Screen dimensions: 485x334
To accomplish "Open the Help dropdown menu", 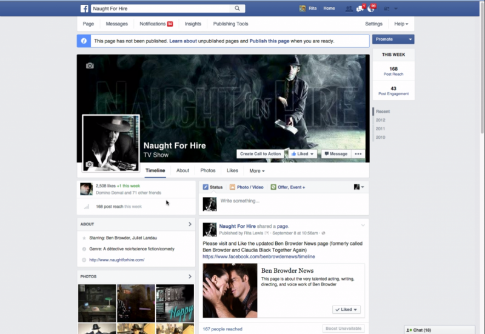I will pos(401,24).
